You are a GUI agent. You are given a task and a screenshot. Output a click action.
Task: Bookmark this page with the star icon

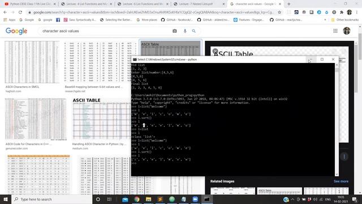pyautogui.click(x=279, y=12)
